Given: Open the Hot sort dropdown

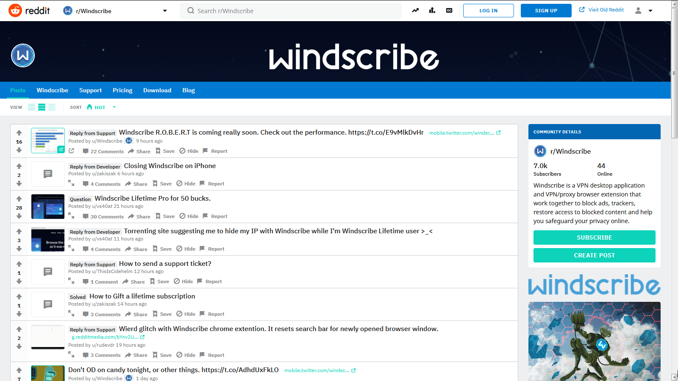Looking at the screenshot, I should (x=101, y=107).
